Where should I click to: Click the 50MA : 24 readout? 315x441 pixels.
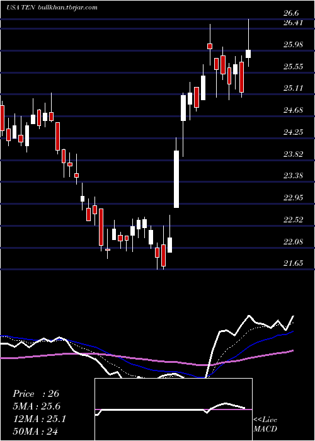coord(35,431)
